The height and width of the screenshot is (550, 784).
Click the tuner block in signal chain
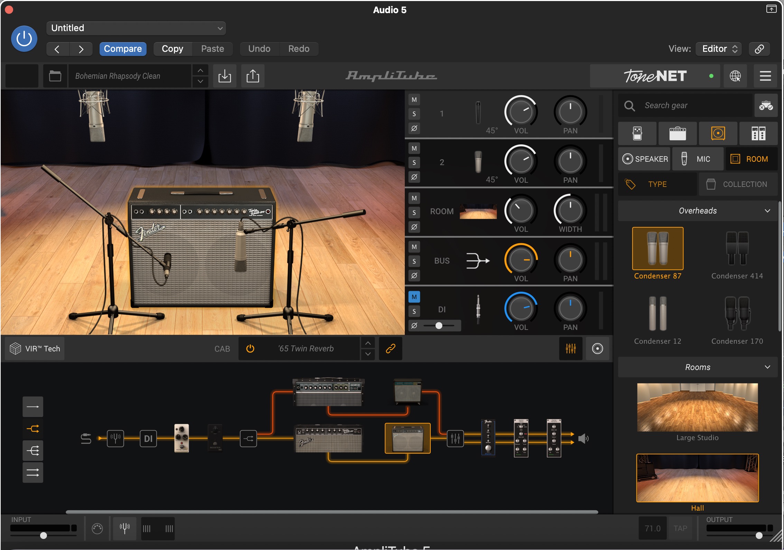(x=115, y=438)
